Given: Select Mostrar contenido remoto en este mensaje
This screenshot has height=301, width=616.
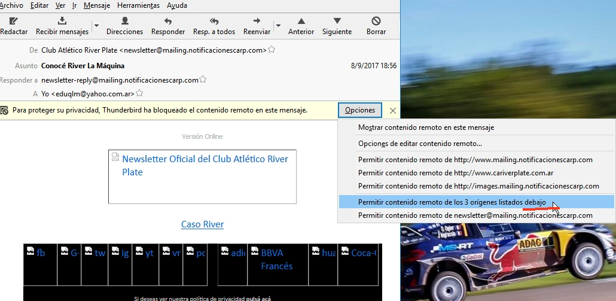Looking at the screenshot, I should pyautogui.click(x=477, y=127).
